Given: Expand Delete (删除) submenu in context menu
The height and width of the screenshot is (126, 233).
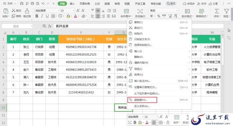Looking at the screenshot, I should [x=159, y=57].
